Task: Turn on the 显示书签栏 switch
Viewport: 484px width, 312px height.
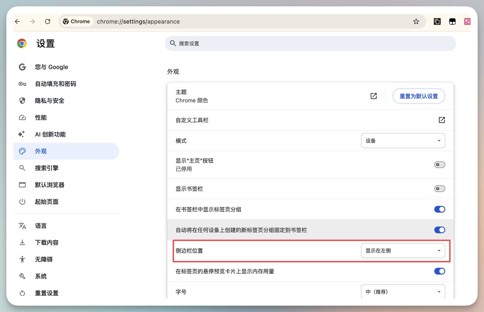Action: pos(440,189)
